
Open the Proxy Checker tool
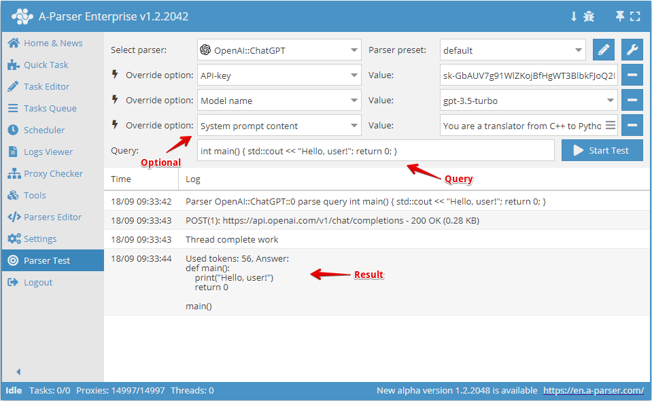click(x=49, y=173)
